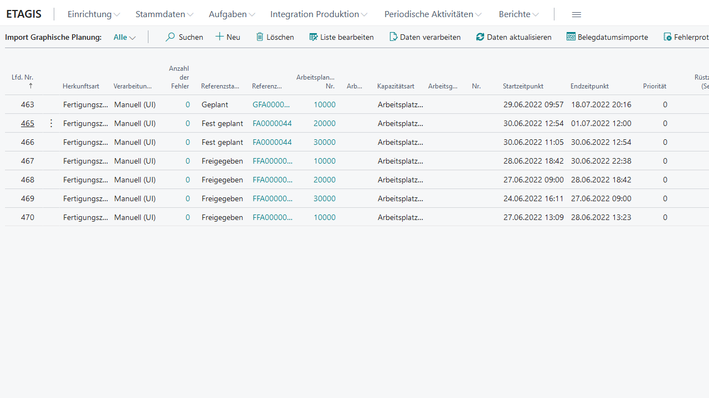Viewport: 709px width, 398px height.
Task: Click start time 24.06.2022 16:11
Action: pyautogui.click(x=533, y=198)
